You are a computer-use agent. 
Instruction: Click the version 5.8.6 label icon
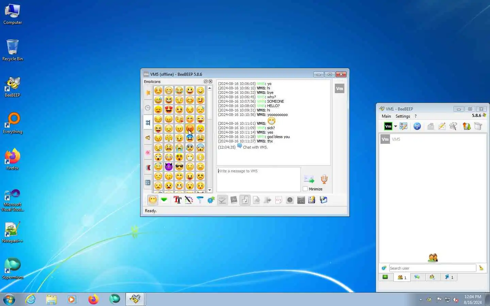coord(484,116)
